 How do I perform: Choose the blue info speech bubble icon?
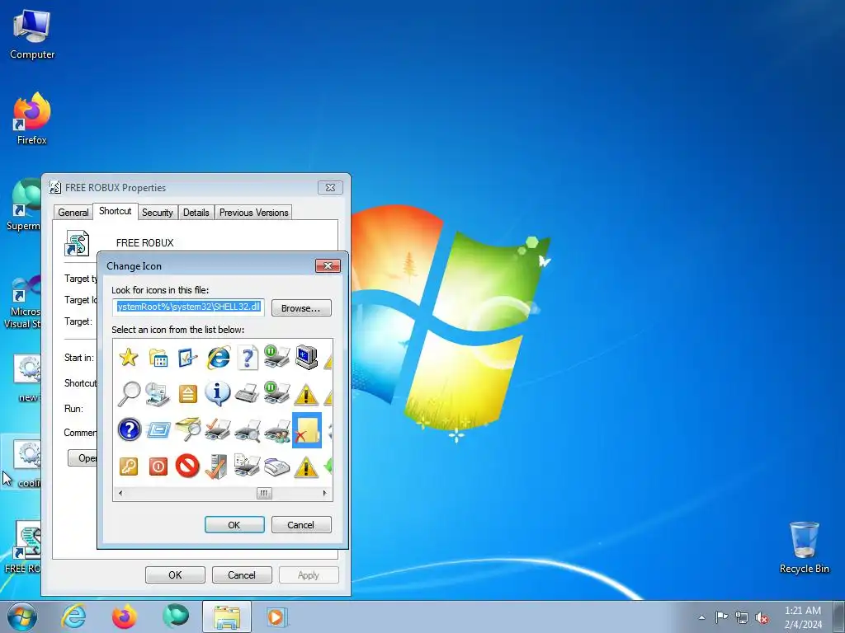218,393
